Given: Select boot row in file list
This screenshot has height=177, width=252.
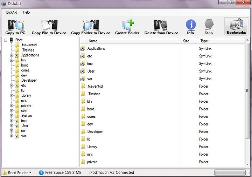Looking at the screenshot, I should 162,109.
